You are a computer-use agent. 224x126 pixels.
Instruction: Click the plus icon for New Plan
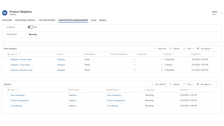[x=155, y=49]
